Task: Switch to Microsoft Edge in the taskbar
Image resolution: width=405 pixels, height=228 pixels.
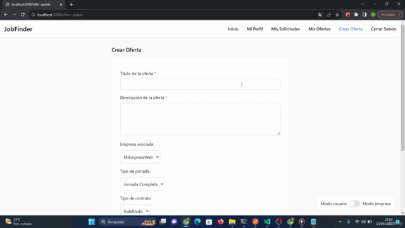Action: pos(197,222)
